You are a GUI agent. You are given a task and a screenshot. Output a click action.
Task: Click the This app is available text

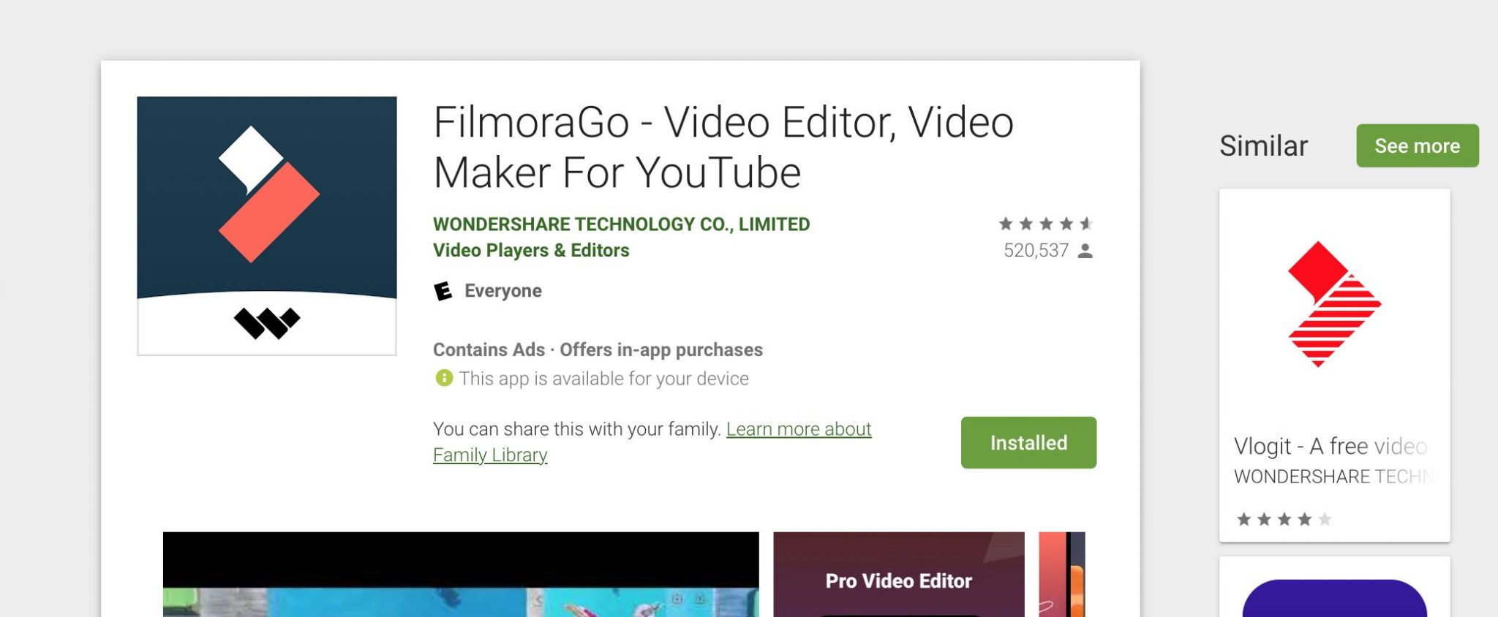coord(603,379)
